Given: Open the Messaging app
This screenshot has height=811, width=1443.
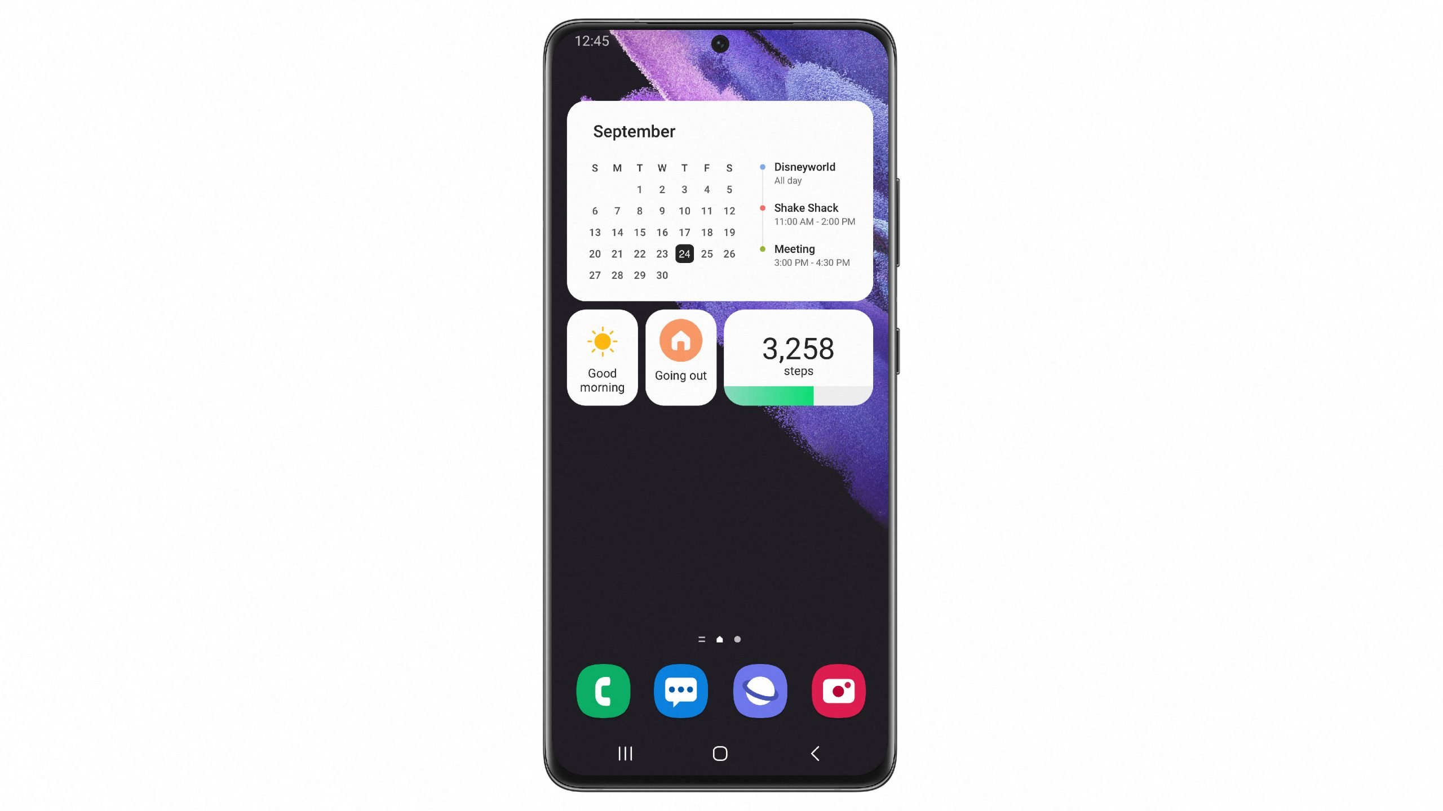Looking at the screenshot, I should 682,690.
